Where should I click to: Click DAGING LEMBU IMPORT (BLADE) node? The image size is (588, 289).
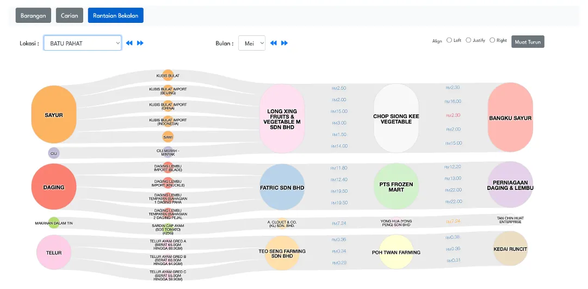(x=168, y=168)
